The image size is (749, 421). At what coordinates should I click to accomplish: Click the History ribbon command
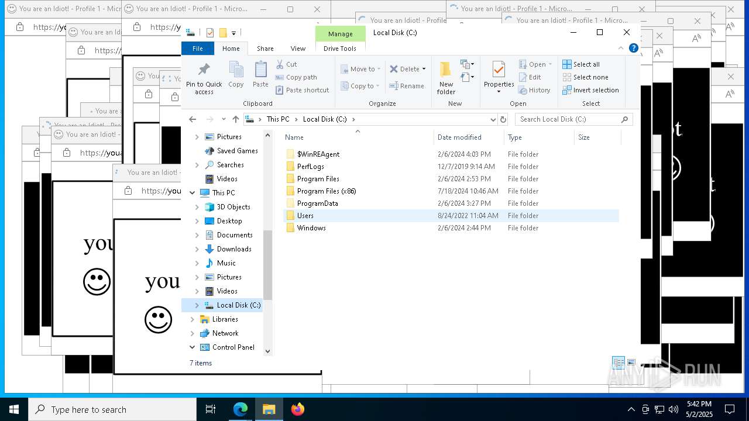(534, 90)
